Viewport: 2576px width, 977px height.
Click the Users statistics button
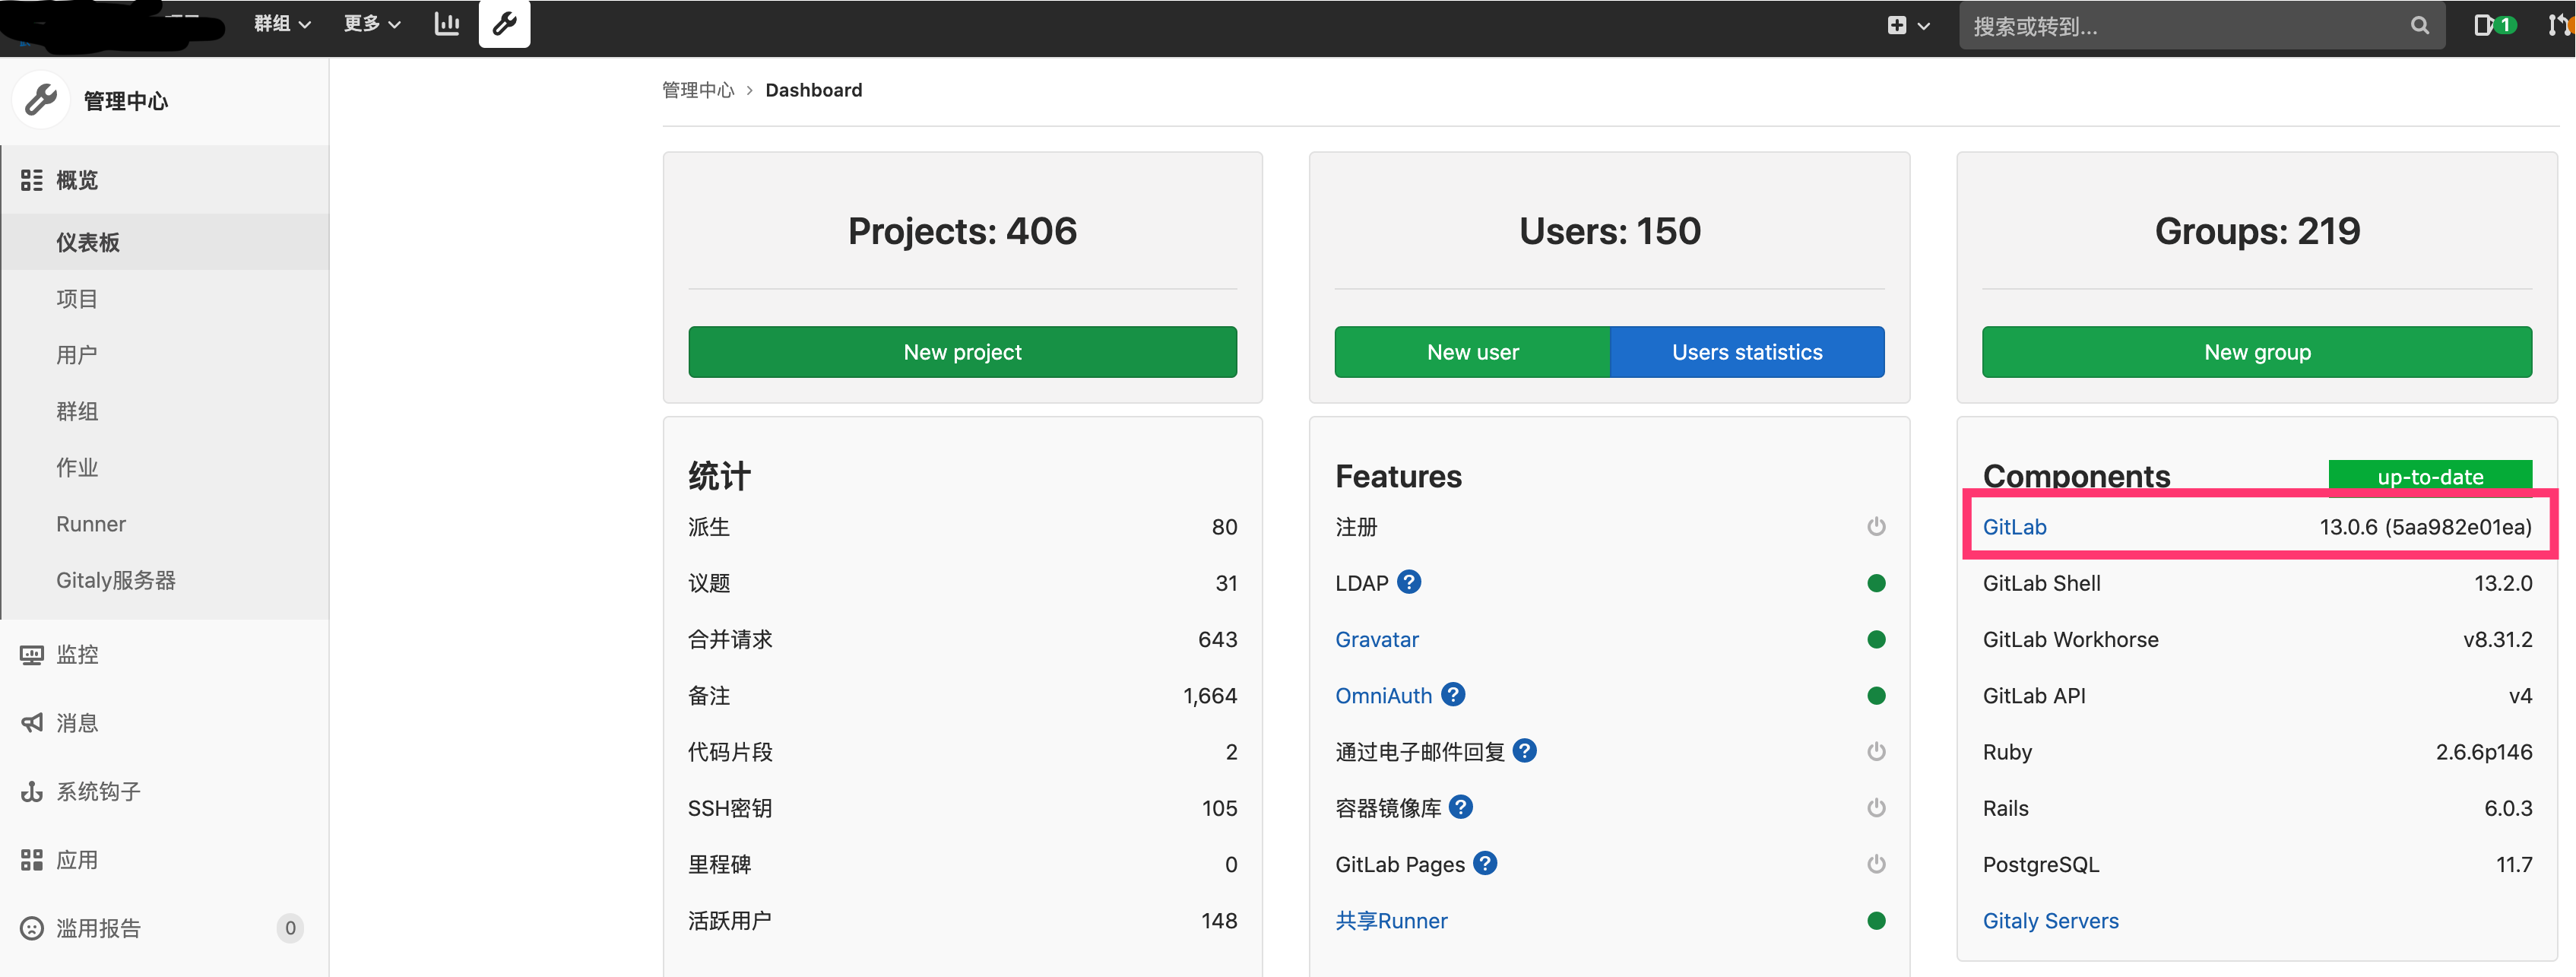pyautogui.click(x=1747, y=352)
